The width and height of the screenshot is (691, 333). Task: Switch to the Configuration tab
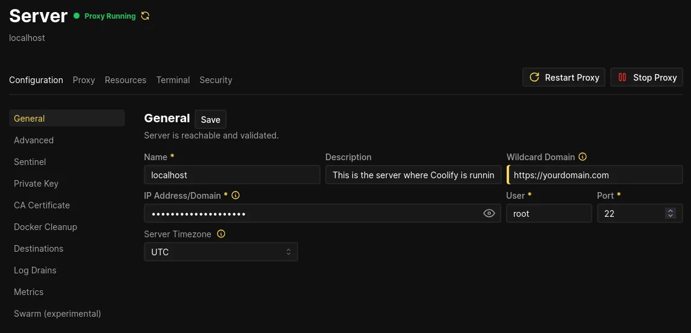click(36, 79)
